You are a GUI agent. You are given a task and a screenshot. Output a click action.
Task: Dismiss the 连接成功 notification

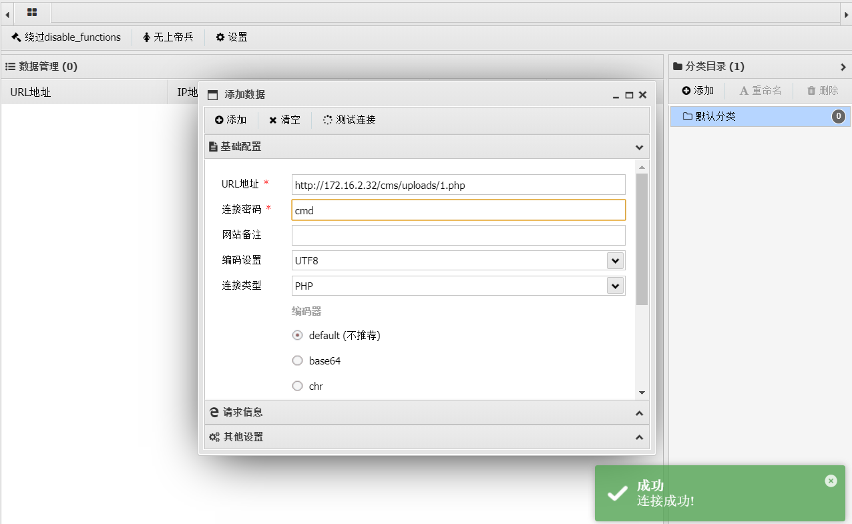point(831,481)
